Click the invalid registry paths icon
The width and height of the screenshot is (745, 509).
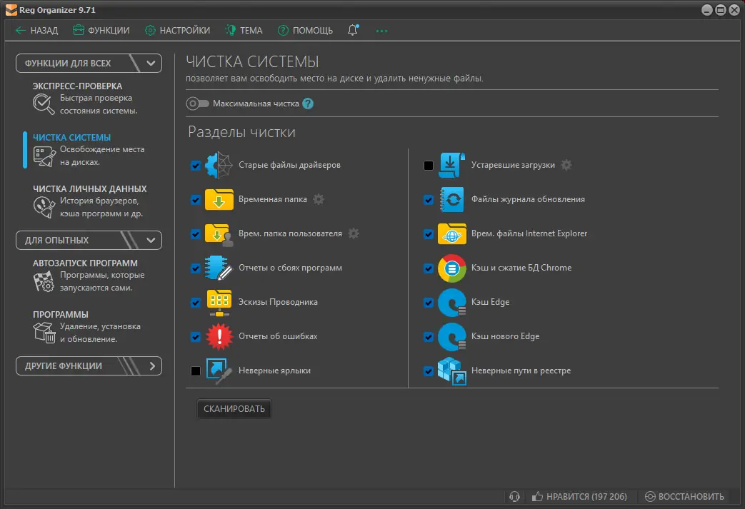(x=452, y=371)
